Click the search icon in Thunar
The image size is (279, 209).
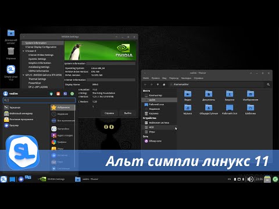pyautogui.click(x=268, y=85)
